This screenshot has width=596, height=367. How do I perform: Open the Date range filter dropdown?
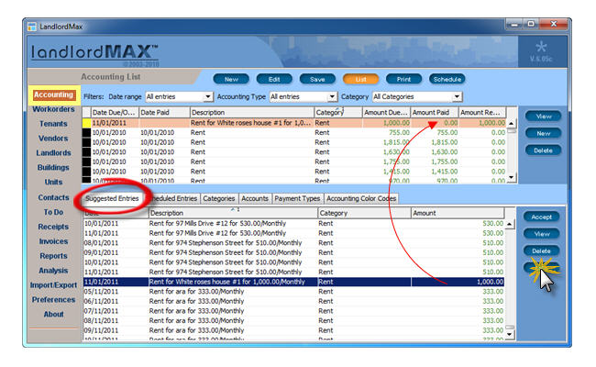207,97
